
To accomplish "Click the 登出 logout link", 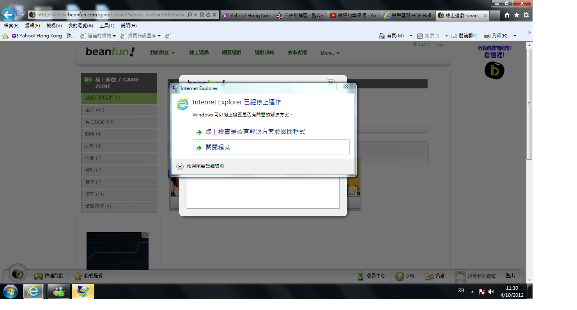I will [510, 276].
